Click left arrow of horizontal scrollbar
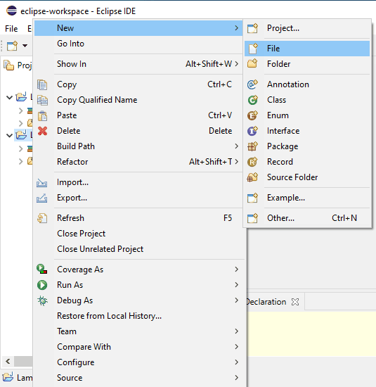This screenshot has height=387, width=376. (8, 362)
